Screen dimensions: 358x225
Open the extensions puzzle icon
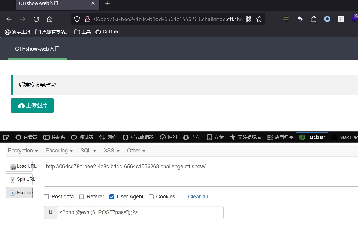tap(314, 19)
